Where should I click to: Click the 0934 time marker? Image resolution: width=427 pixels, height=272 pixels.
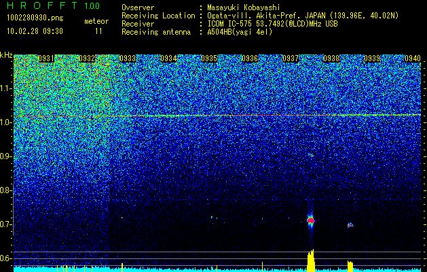pyautogui.click(x=168, y=58)
